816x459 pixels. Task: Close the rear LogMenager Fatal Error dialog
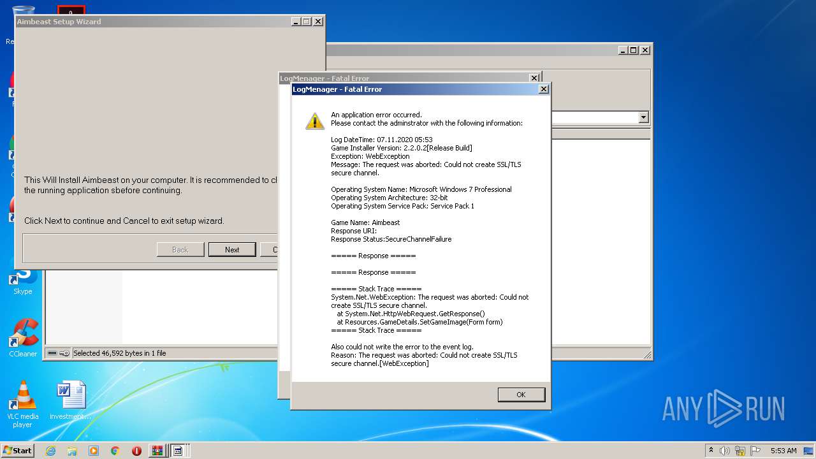(534, 78)
